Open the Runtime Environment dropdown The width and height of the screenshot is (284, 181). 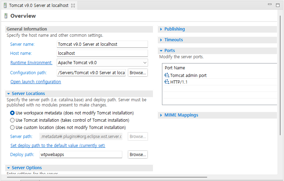click(145, 63)
